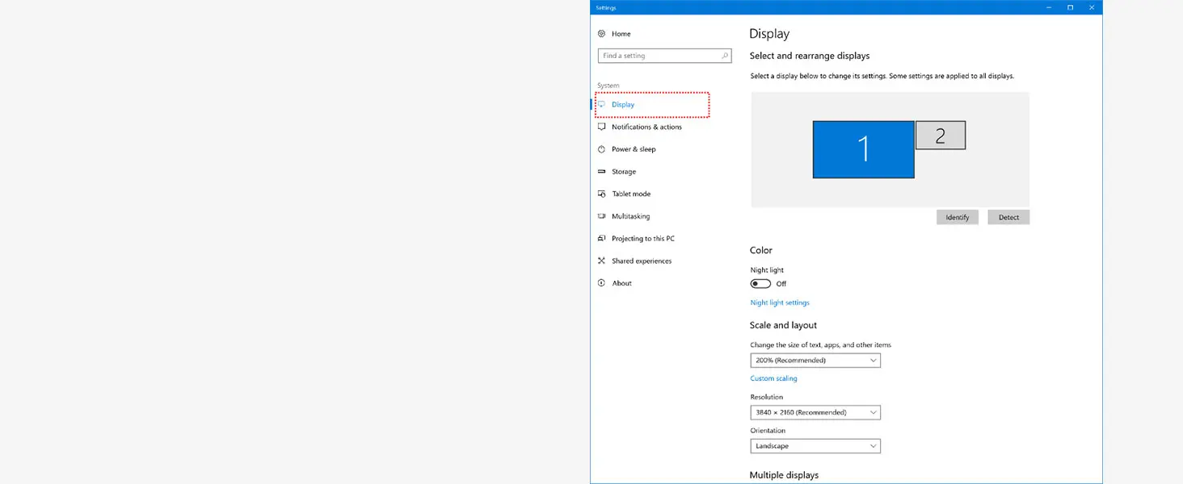
Task: Open Night light settings link
Action: coord(780,302)
